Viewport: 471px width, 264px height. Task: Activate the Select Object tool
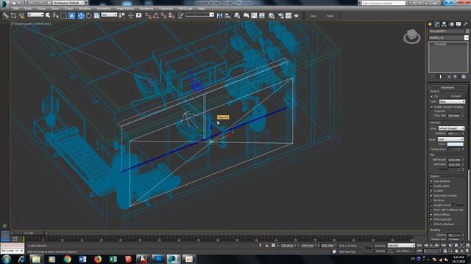click(48, 15)
